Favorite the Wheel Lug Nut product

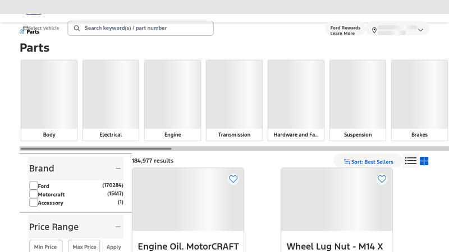(382, 179)
